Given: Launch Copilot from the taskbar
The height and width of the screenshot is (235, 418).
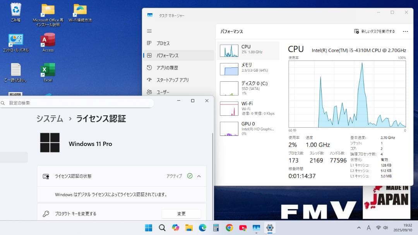Looking at the screenshot, I should click(175, 228).
